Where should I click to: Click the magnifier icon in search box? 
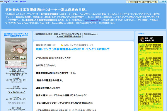click(127, 2)
